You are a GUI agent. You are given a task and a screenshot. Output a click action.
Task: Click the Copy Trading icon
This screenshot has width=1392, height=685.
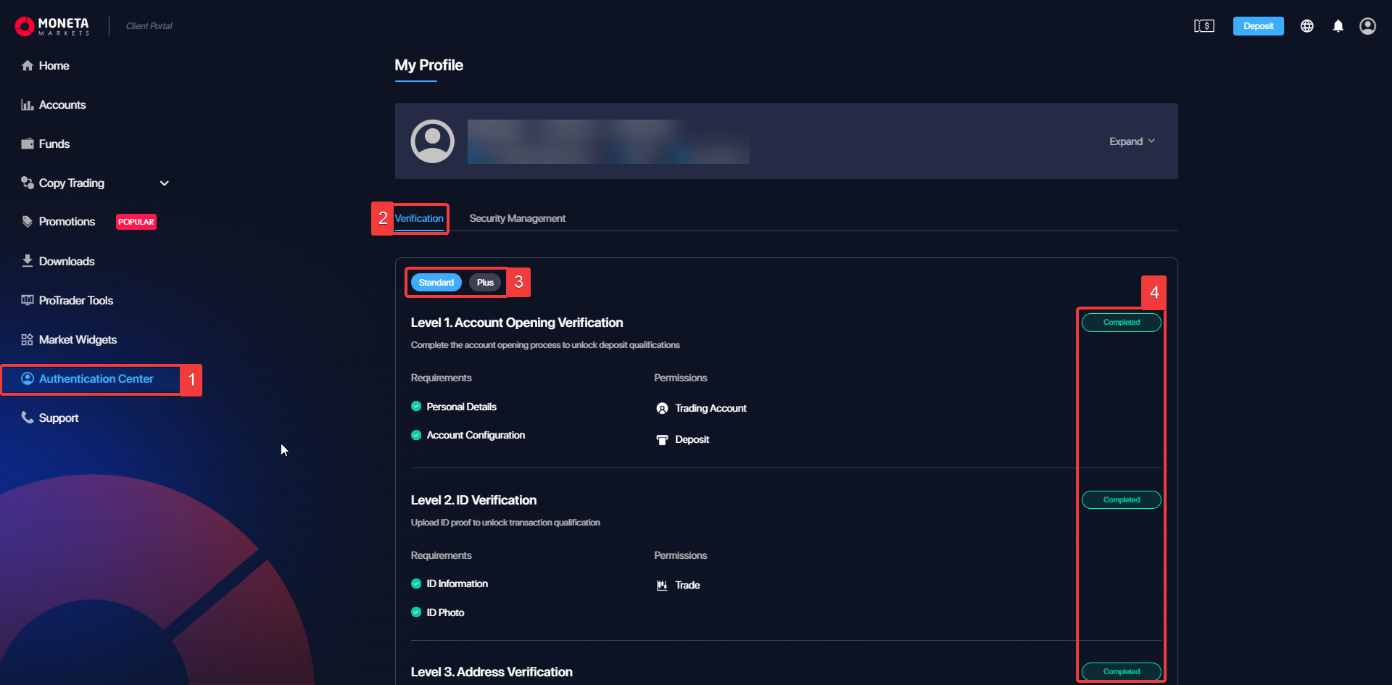(28, 183)
